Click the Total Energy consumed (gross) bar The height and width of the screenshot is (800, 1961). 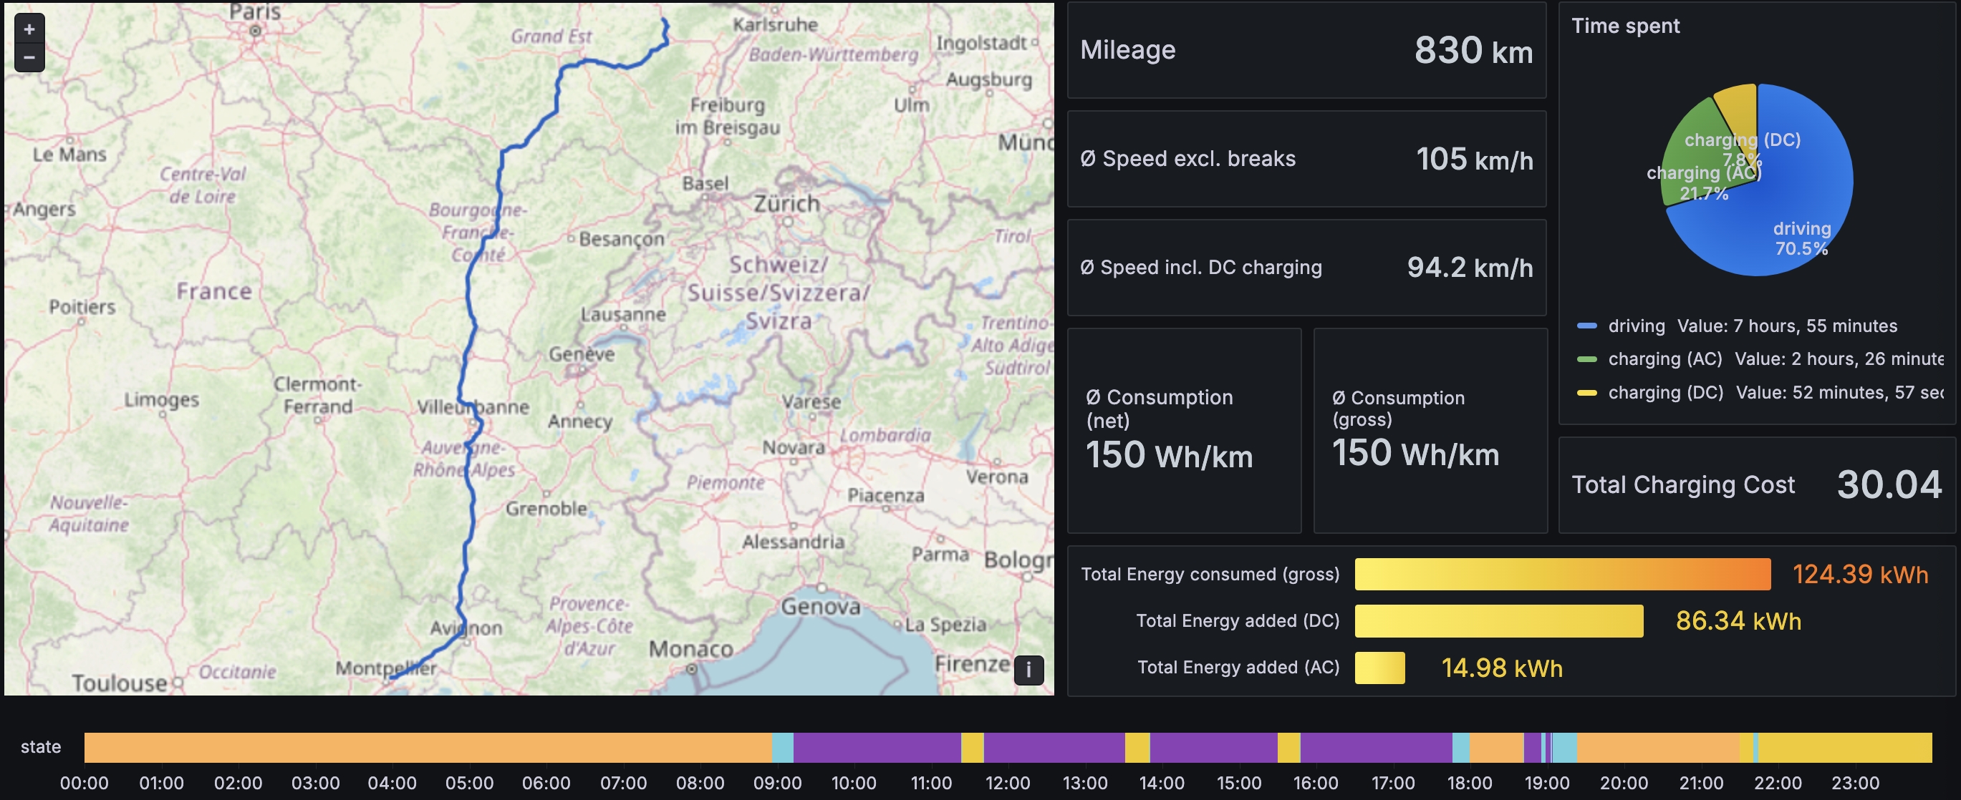pos(1562,574)
